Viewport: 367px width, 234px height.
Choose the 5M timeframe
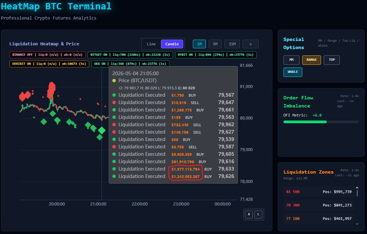point(215,44)
